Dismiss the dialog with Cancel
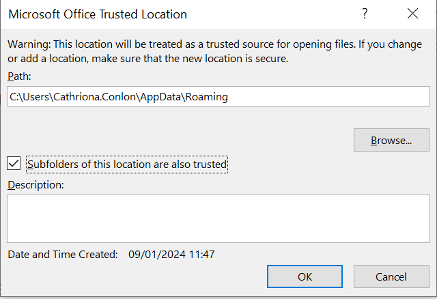Image resolution: width=437 pixels, height=299 pixels. (391, 276)
